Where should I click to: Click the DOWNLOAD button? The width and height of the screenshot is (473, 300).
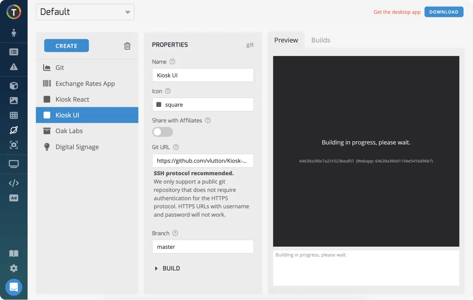(444, 12)
